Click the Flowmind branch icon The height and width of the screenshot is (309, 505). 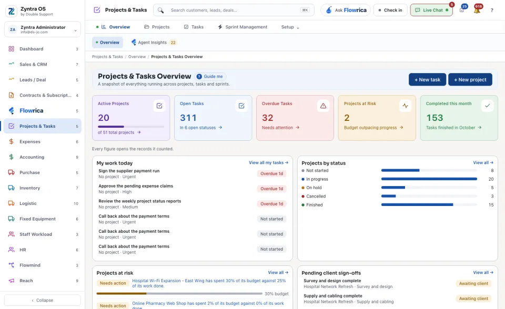point(11,265)
